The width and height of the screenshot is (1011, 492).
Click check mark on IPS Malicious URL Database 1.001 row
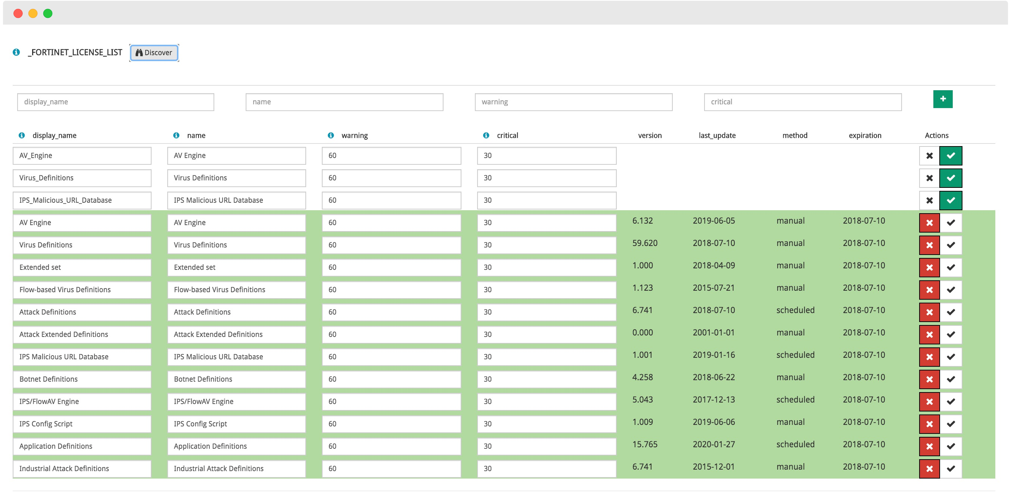point(951,356)
